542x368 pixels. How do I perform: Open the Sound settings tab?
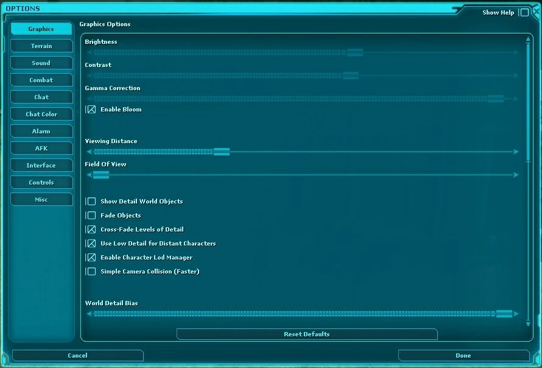(x=41, y=63)
